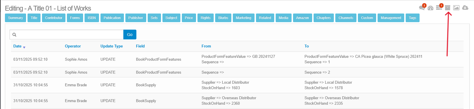
Task: Switch to the Summary tab
Action: (16, 18)
